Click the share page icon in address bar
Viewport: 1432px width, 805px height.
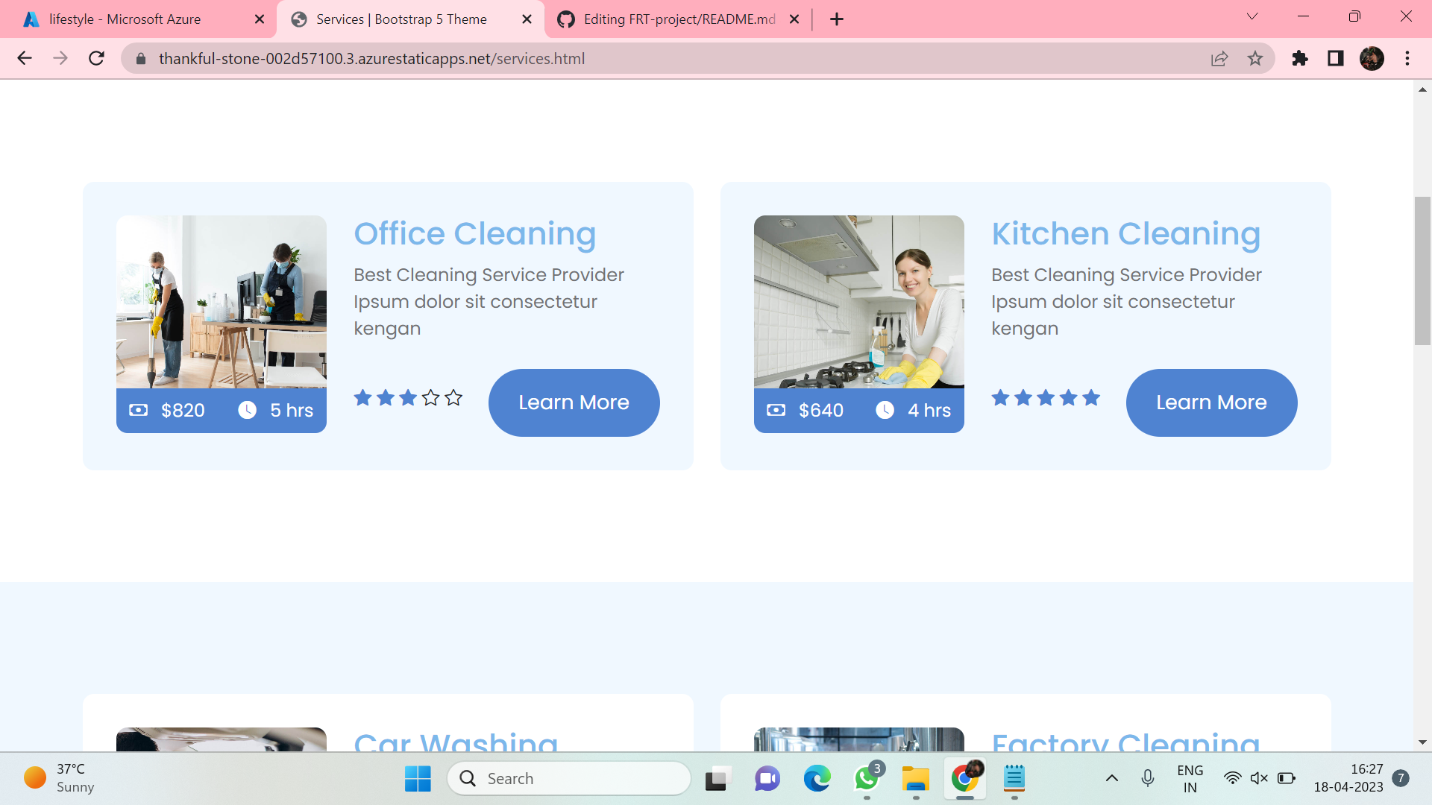pos(1219,58)
